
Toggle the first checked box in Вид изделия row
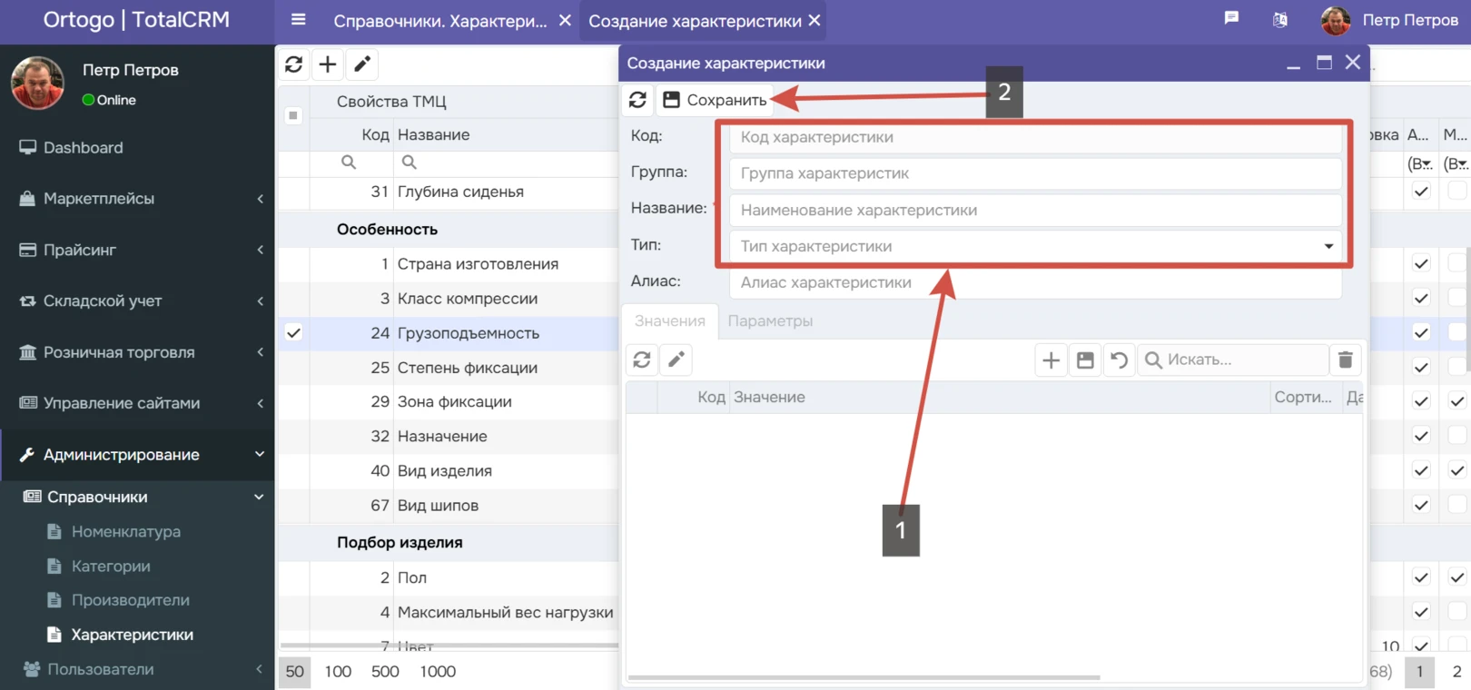1421,470
